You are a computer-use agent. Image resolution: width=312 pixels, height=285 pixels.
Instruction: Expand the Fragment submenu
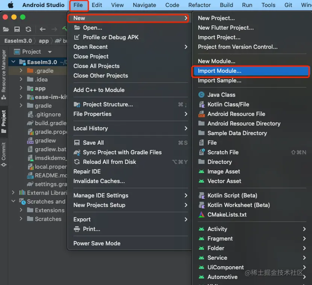pyautogui.click(x=251, y=238)
